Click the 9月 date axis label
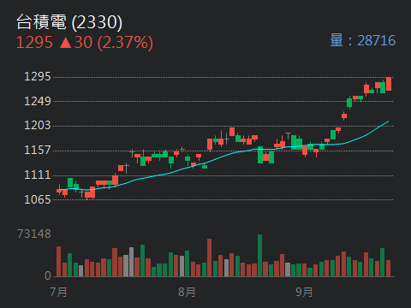The width and height of the screenshot is (411, 308). [304, 292]
